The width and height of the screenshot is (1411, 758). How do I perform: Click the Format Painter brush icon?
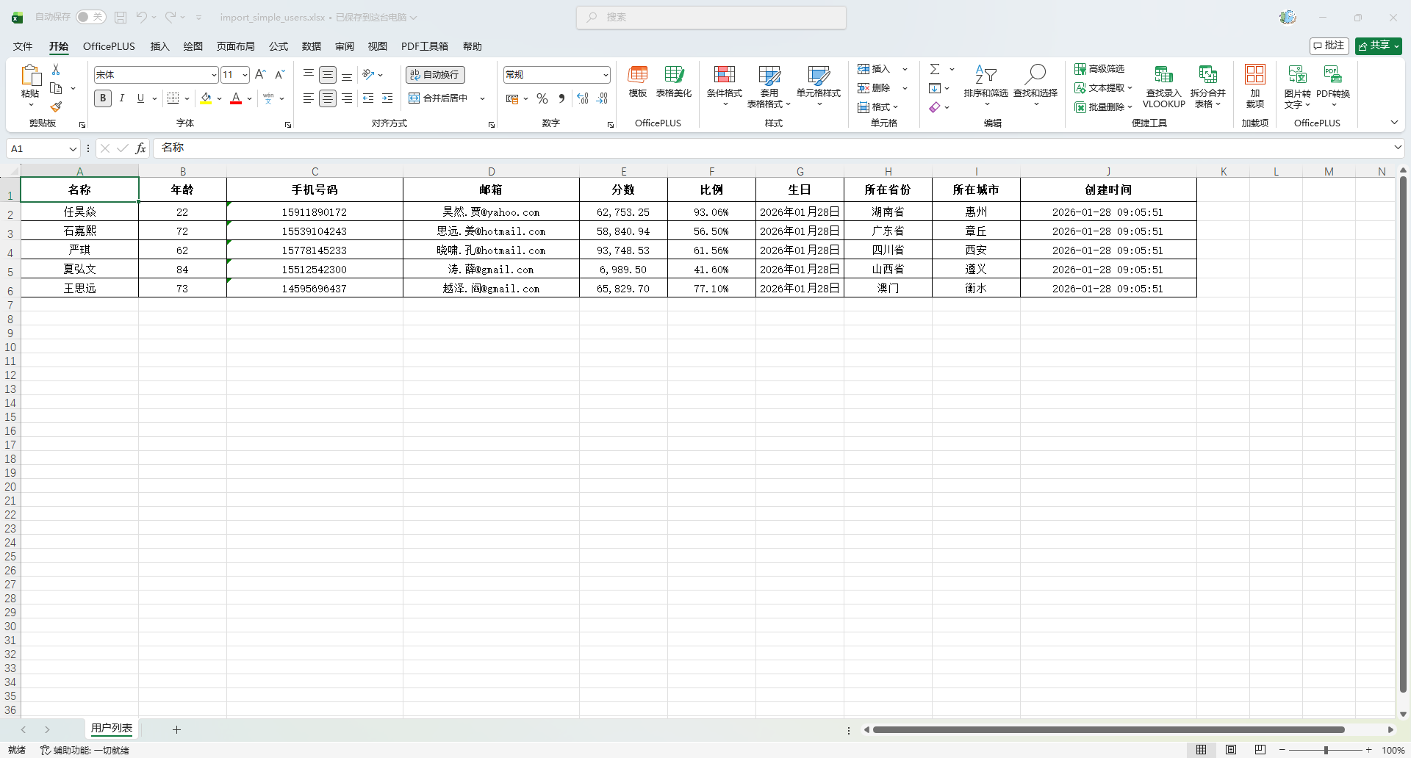(x=56, y=107)
